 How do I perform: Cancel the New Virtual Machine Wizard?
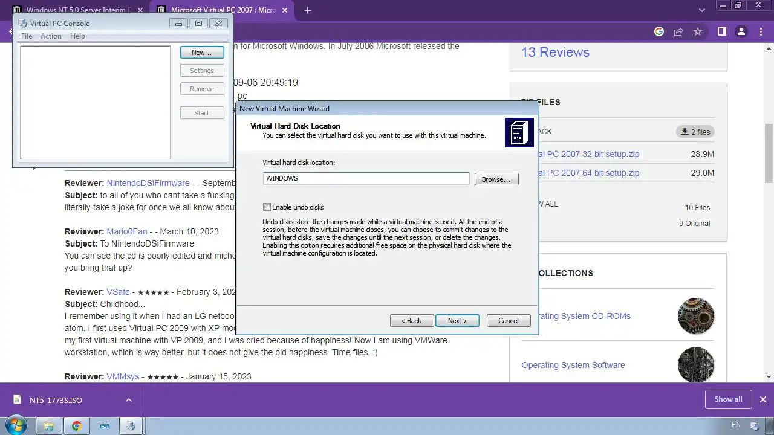(509, 321)
